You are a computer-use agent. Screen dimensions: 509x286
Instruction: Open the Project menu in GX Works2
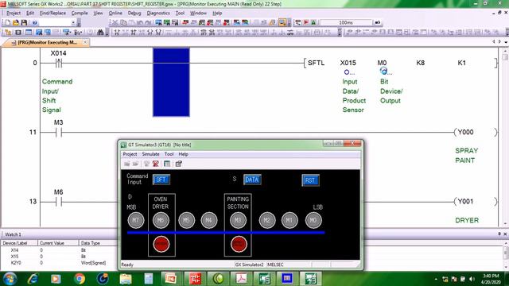[x=14, y=13]
